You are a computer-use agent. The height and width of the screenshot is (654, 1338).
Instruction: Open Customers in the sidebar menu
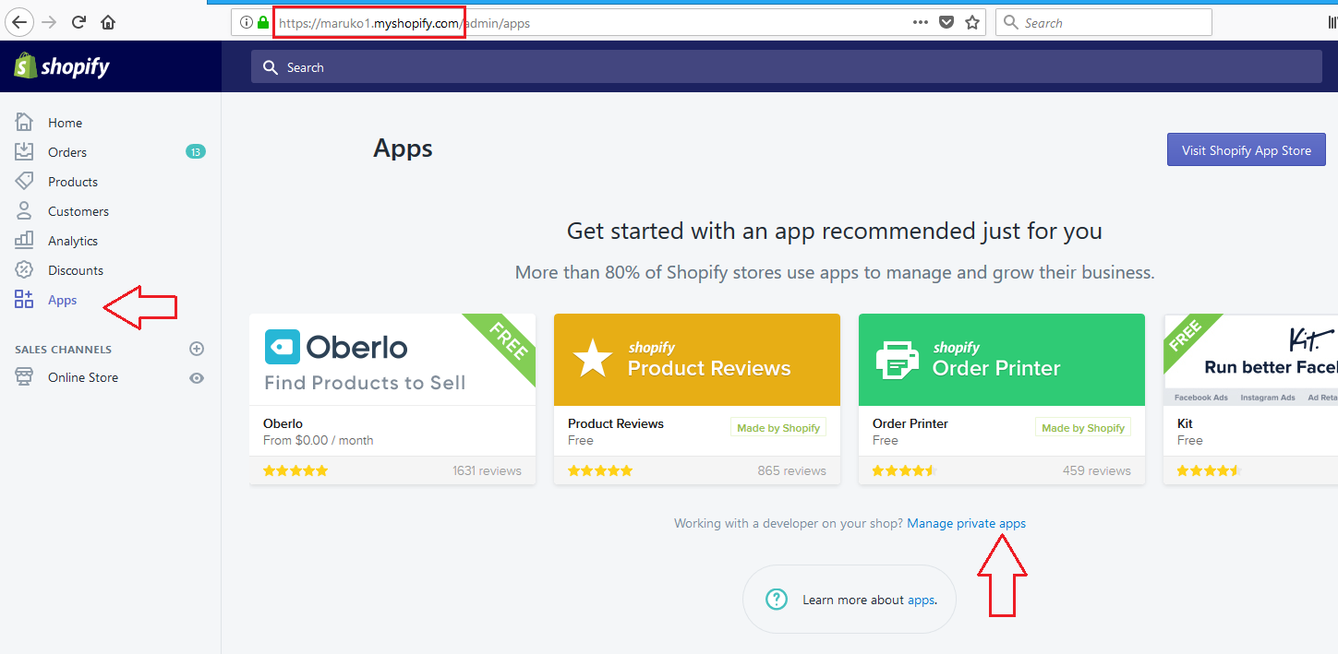click(x=78, y=211)
